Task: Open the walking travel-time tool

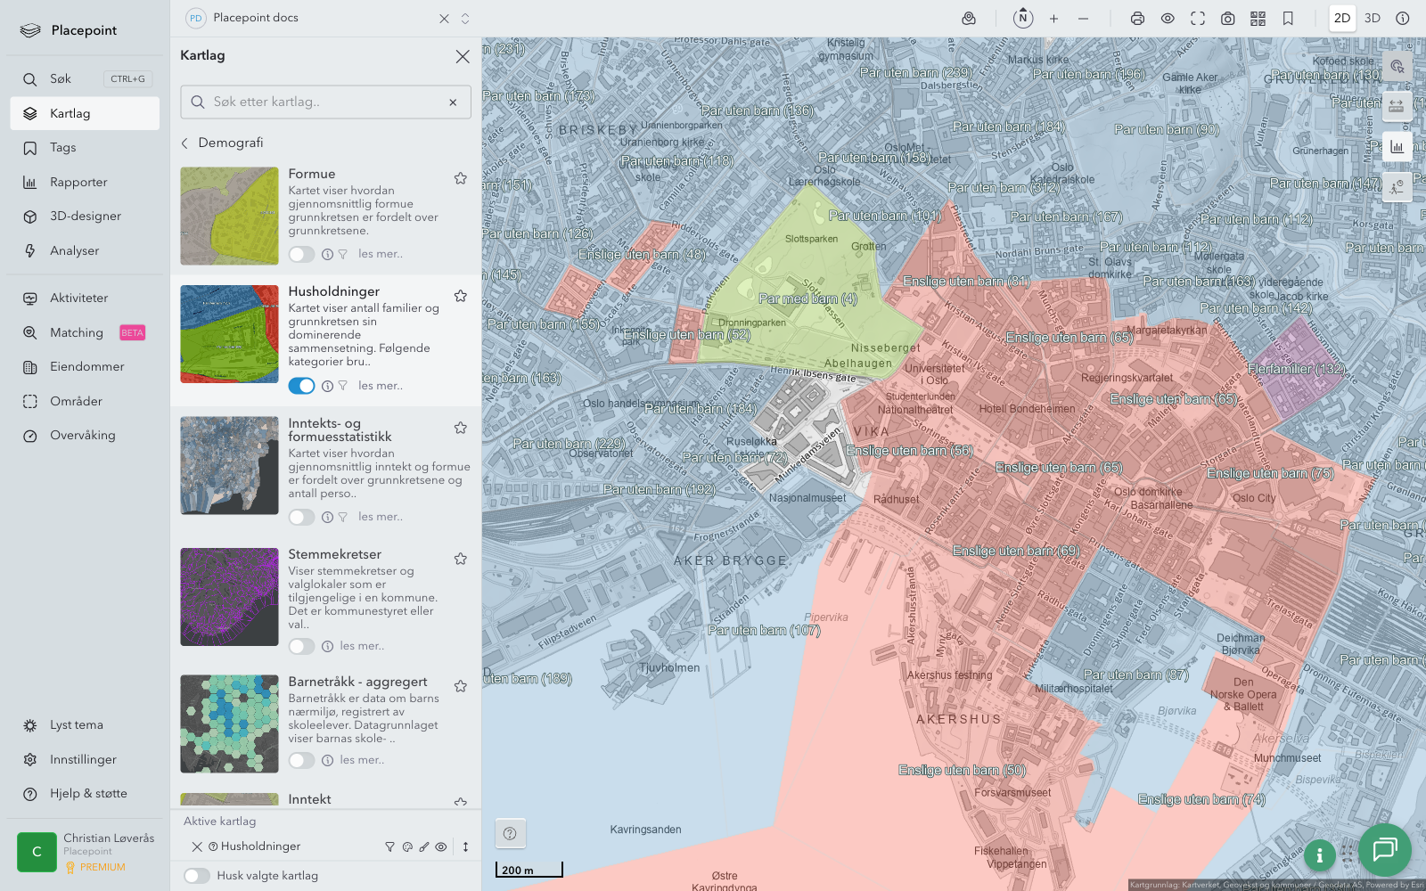Action: point(1397,187)
